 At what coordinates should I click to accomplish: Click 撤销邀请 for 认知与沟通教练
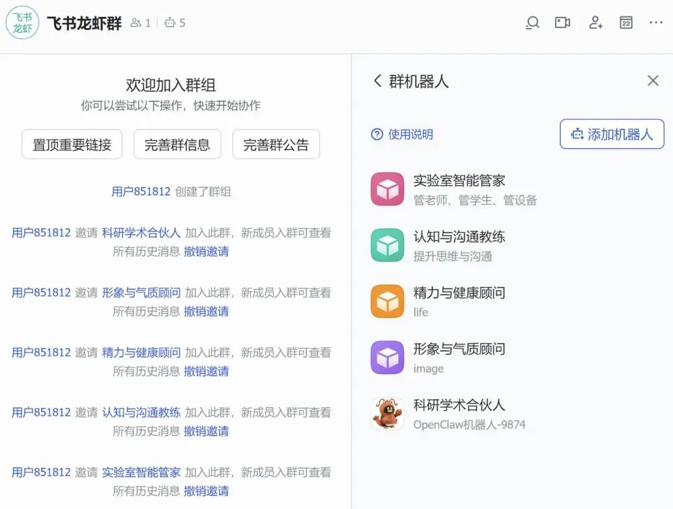(206, 431)
